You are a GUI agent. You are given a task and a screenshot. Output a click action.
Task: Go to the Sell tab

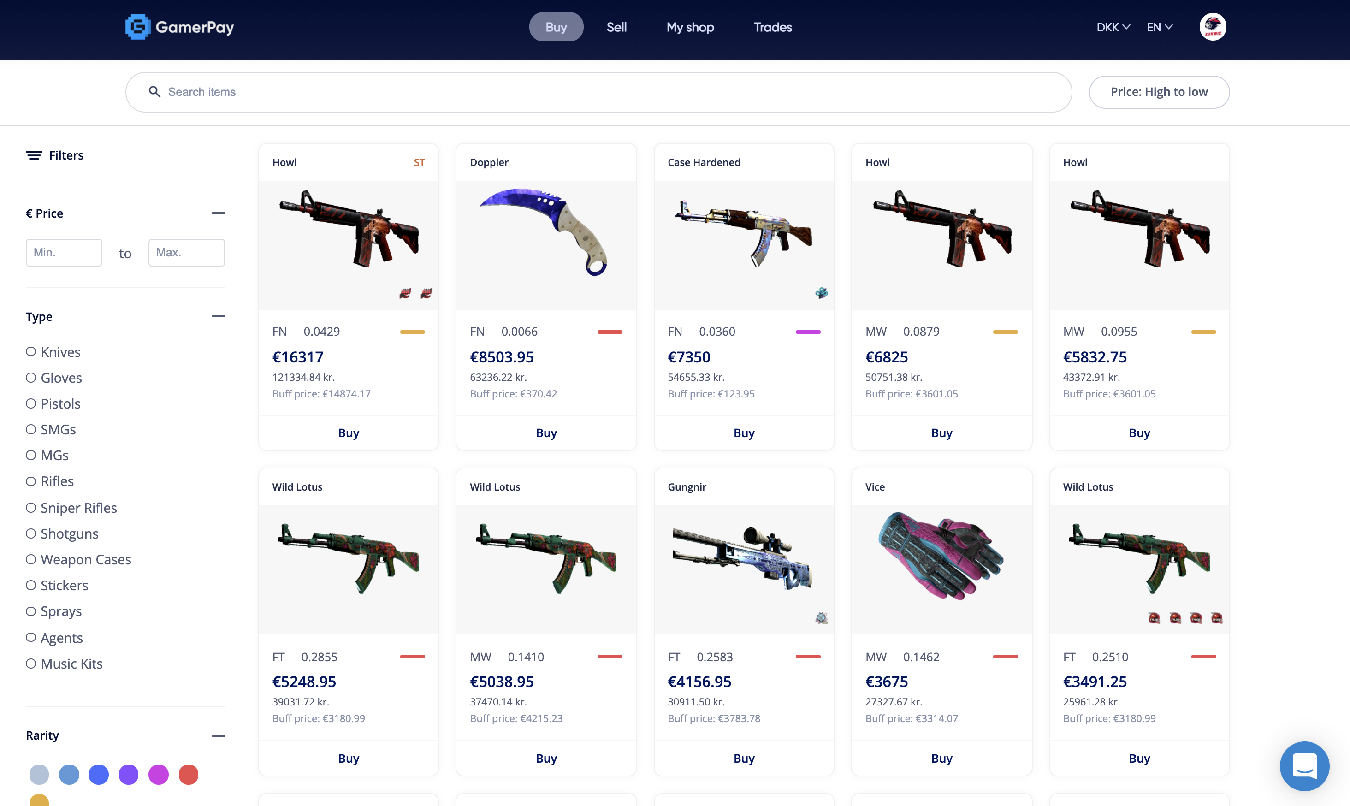click(616, 27)
